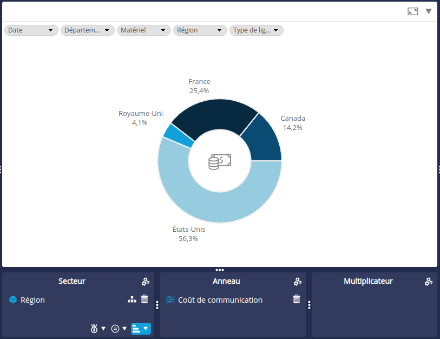Click the blue cube icon next to Région

pos(13,299)
